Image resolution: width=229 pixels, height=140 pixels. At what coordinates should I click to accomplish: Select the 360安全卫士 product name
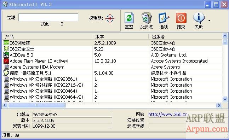pos(22,49)
